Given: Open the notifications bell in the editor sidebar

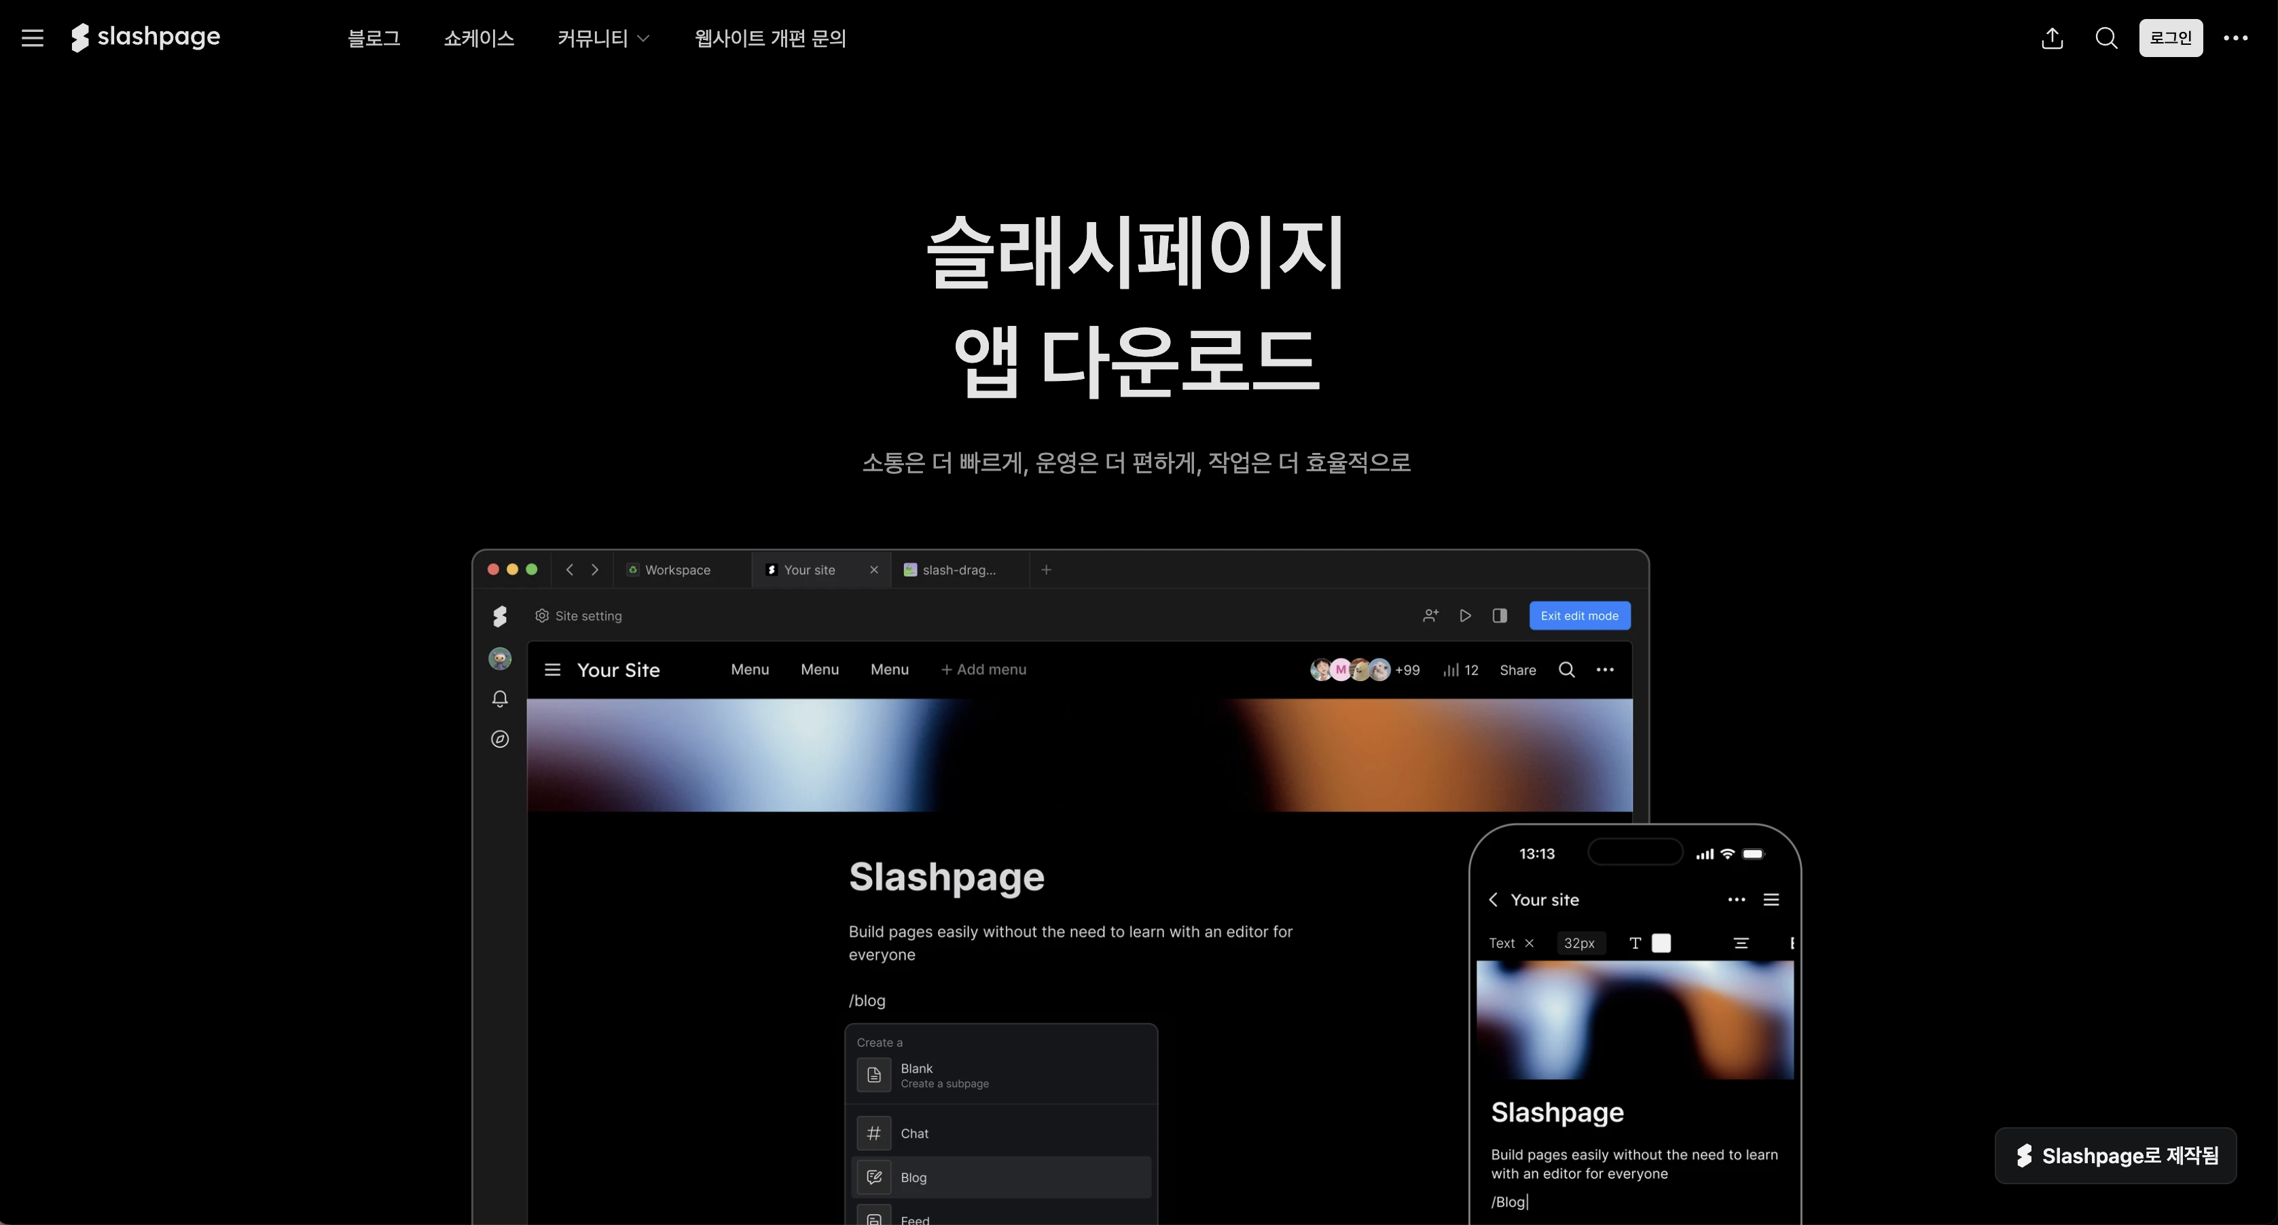Looking at the screenshot, I should coord(501,698).
